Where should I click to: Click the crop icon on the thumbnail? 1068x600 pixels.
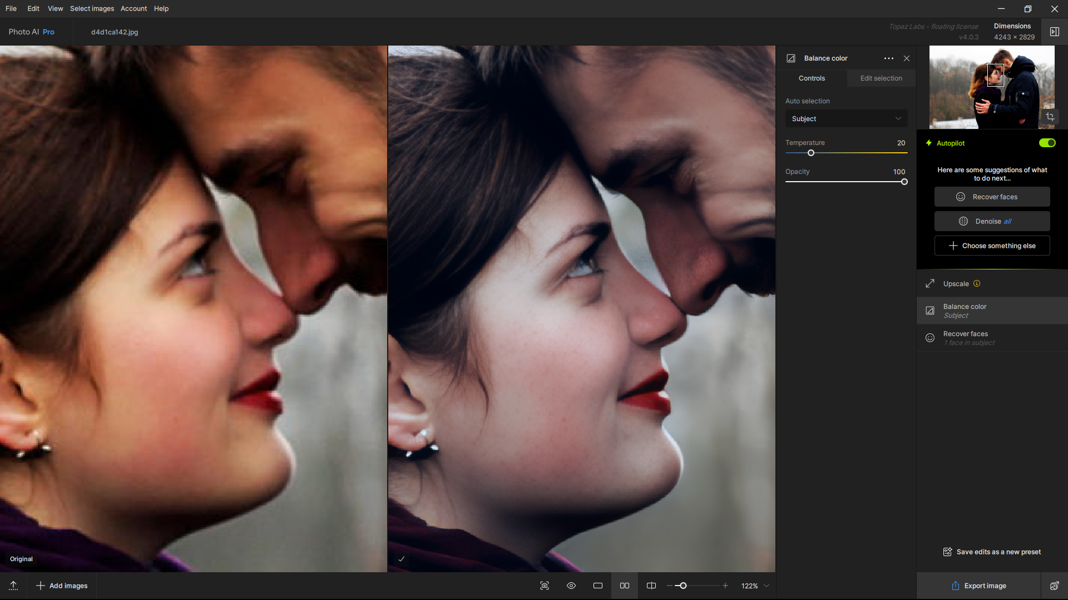(x=1050, y=117)
